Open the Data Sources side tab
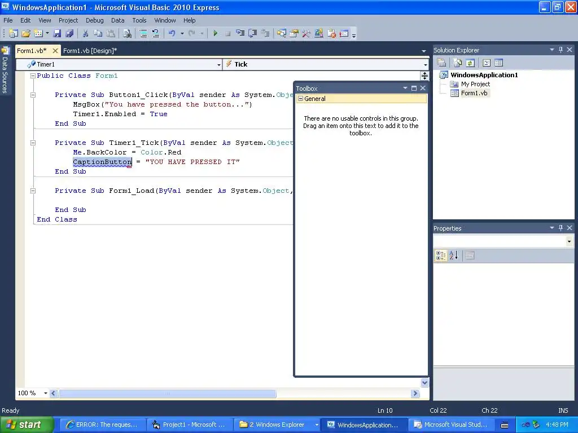 (5, 70)
